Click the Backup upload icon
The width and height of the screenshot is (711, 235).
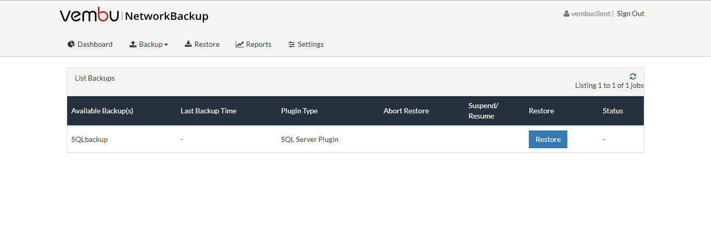pyautogui.click(x=133, y=44)
